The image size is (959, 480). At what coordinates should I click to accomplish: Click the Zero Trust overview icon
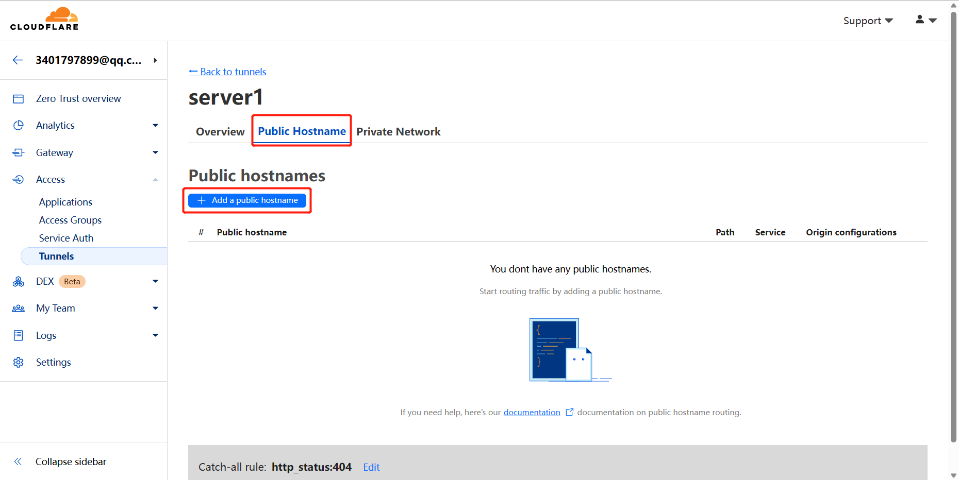click(19, 99)
